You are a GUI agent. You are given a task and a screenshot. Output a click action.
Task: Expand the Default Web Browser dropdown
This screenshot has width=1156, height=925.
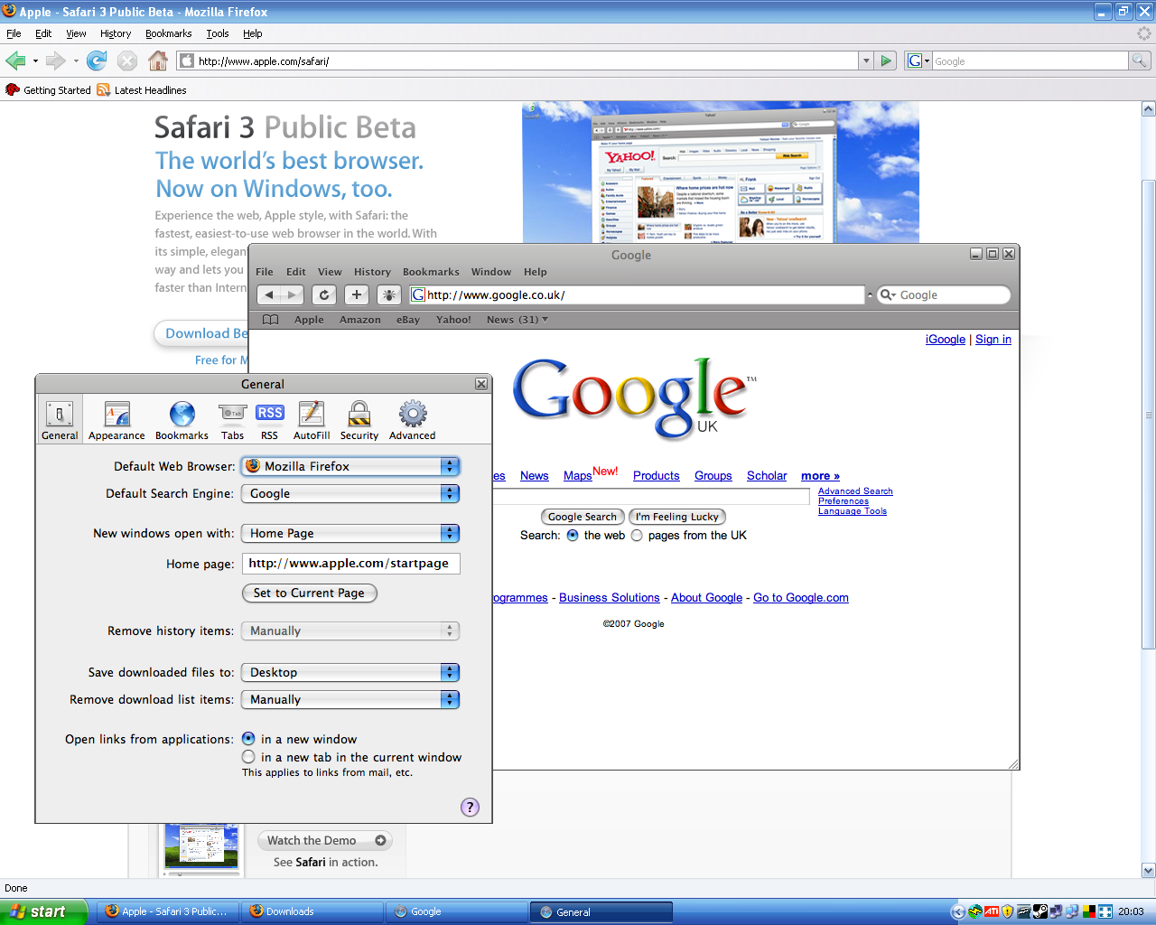pyautogui.click(x=350, y=466)
